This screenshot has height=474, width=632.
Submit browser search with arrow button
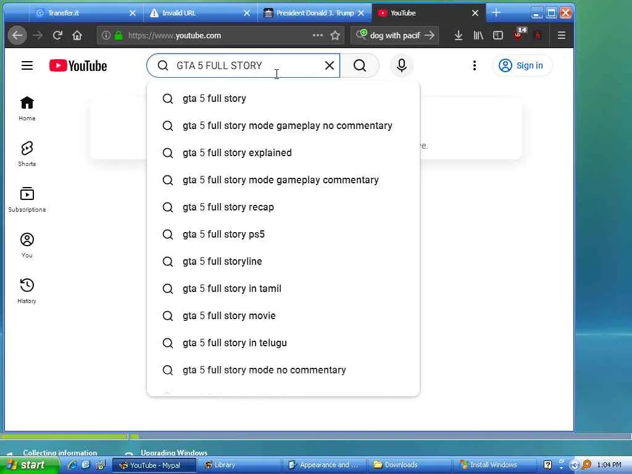coord(430,35)
